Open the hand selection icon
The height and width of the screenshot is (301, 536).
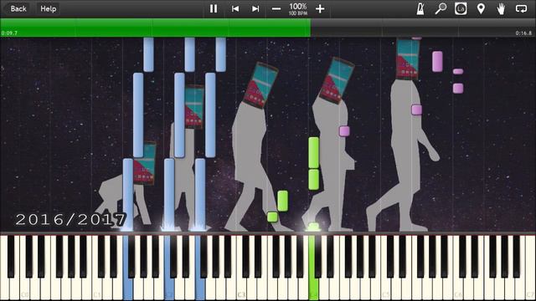coord(501,8)
